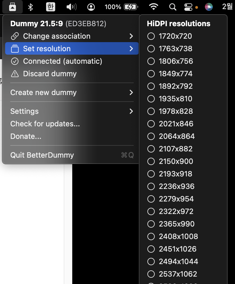Screen dimensions: 235x284
Task: Open the BetterDummy menu bar icon
Action: coord(13,7)
